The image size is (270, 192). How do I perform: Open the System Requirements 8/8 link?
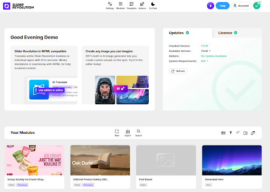pyautogui.click(x=205, y=61)
